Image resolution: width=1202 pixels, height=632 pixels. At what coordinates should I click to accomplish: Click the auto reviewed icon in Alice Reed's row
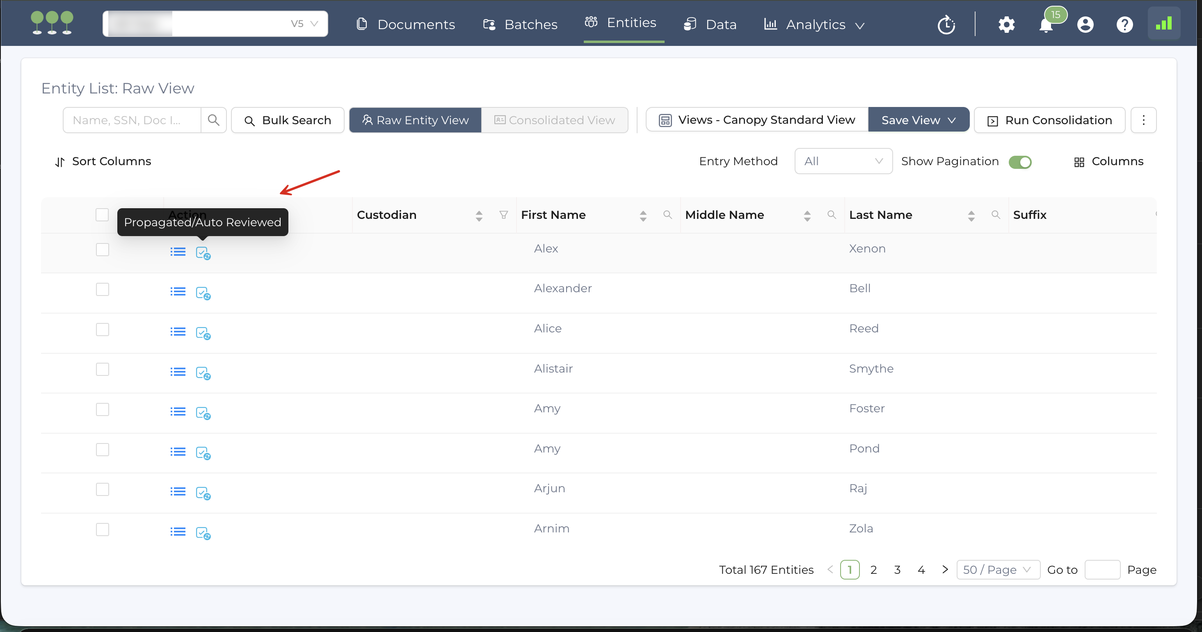pyautogui.click(x=203, y=333)
